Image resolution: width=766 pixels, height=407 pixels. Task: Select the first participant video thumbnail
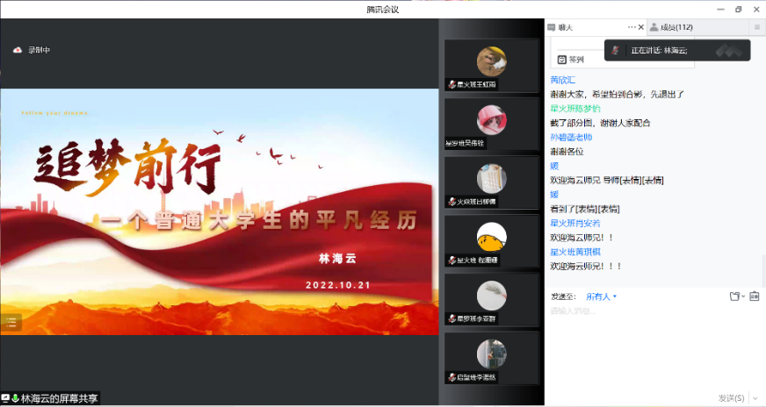(x=491, y=66)
